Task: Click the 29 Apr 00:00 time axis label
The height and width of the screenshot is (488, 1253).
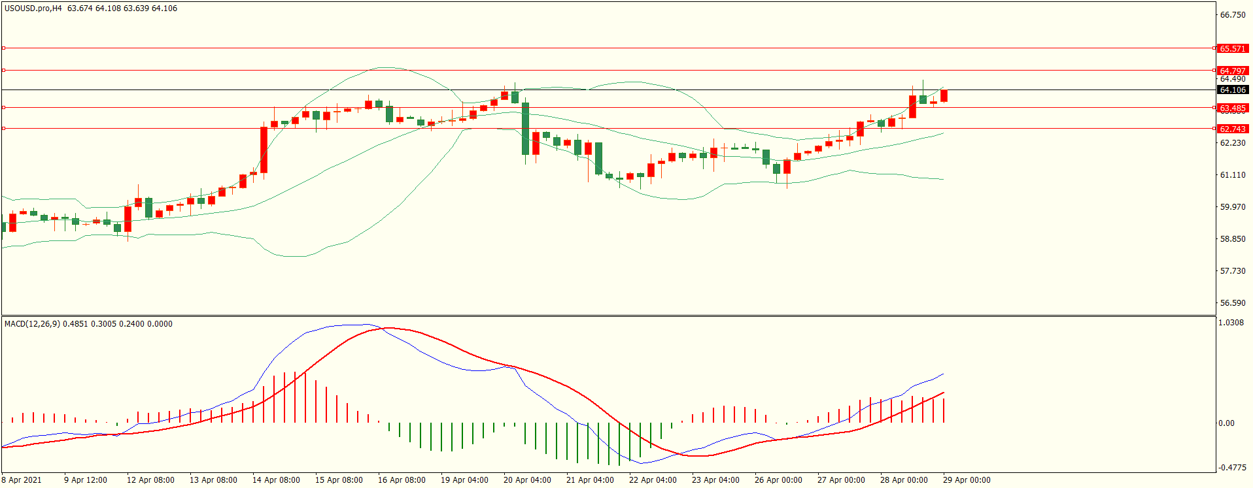Action: point(967,480)
